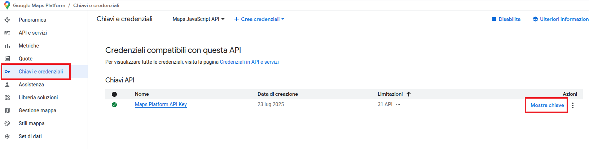Click the 31 API limitations text

point(385,104)
